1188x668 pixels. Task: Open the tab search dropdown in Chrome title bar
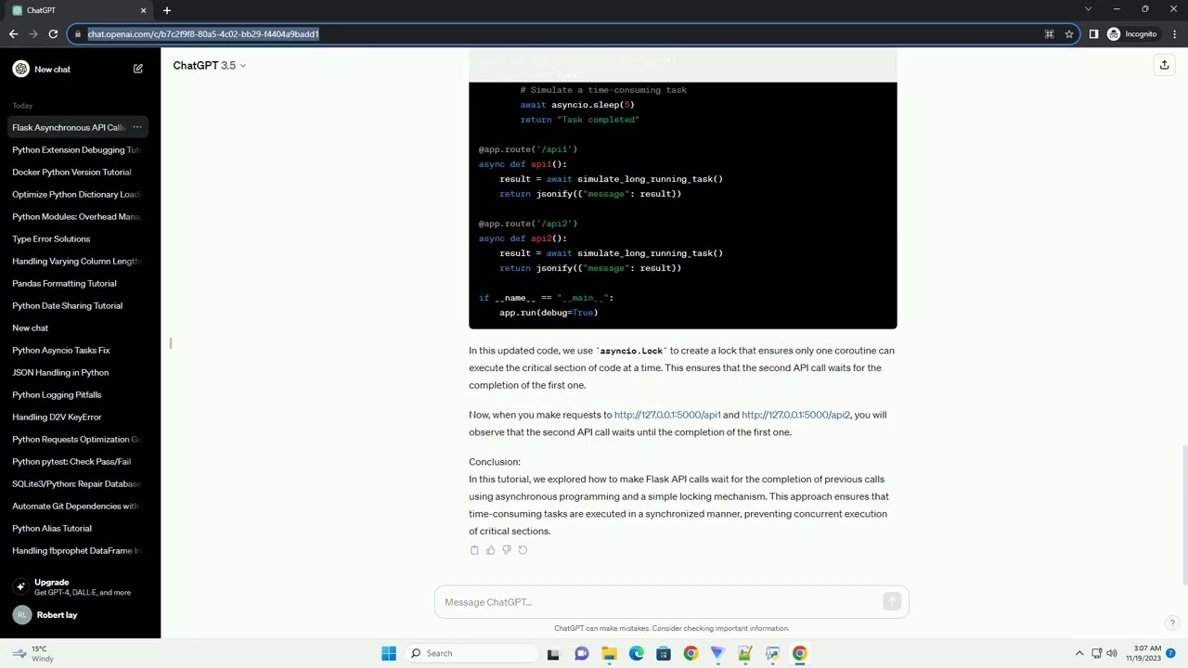click(x=1088, y=9)
